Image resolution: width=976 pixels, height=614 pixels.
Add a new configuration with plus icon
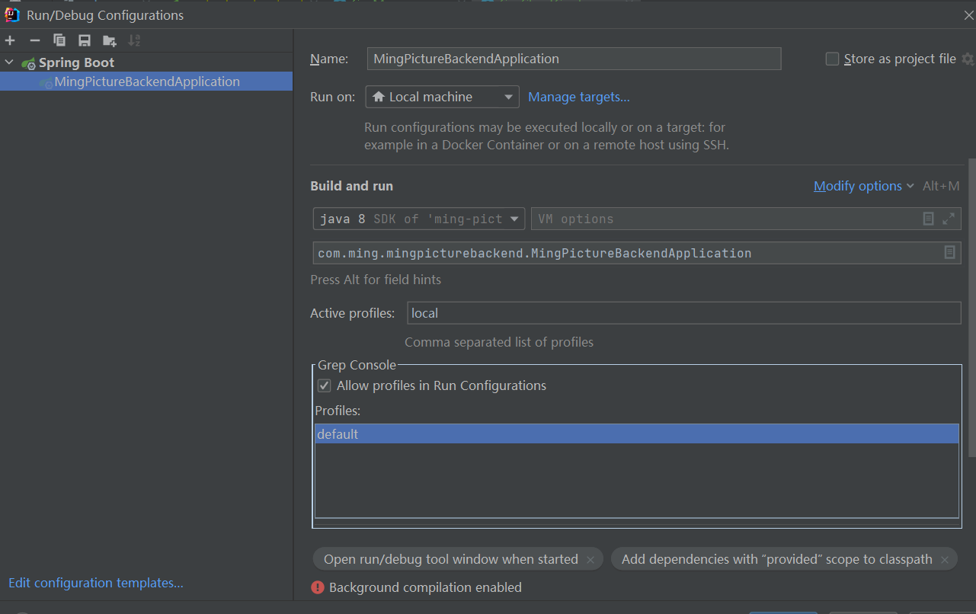pos(10,40)
